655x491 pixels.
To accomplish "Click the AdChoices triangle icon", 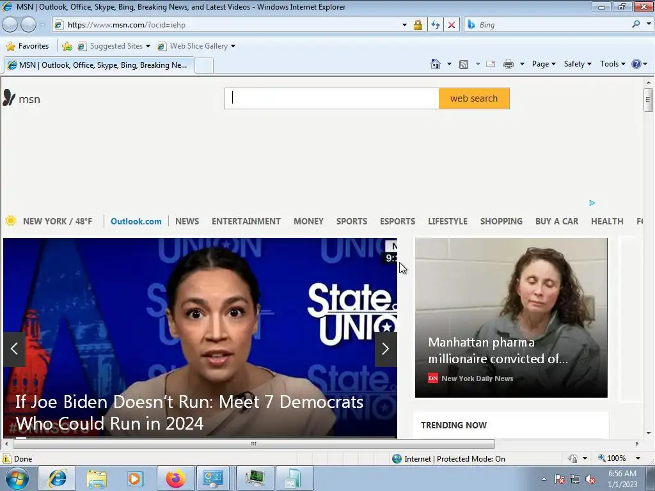I will (592, 203).
